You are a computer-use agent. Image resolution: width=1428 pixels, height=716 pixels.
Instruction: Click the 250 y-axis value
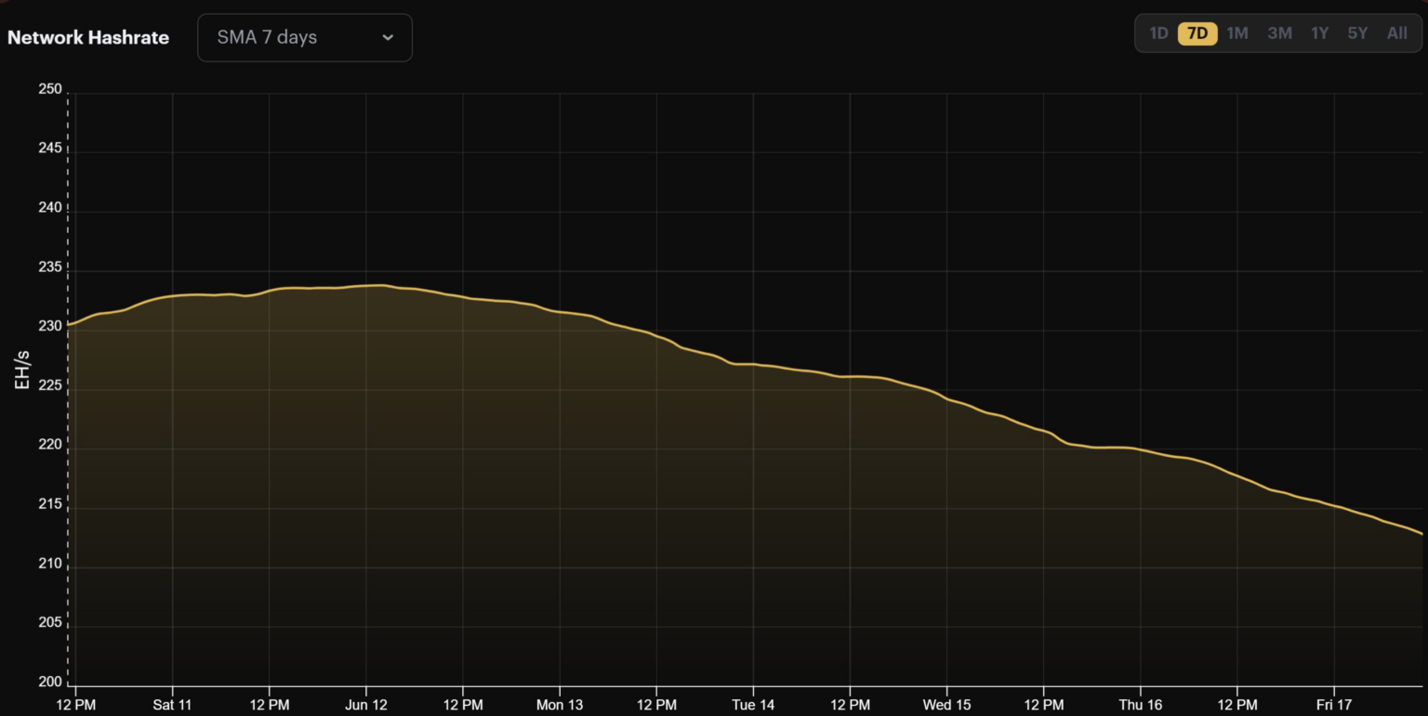50,89
